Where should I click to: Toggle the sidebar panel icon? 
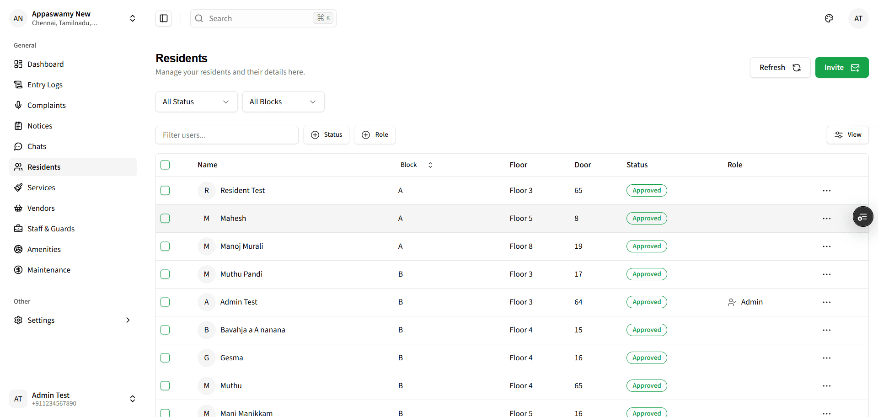point(164,18)
